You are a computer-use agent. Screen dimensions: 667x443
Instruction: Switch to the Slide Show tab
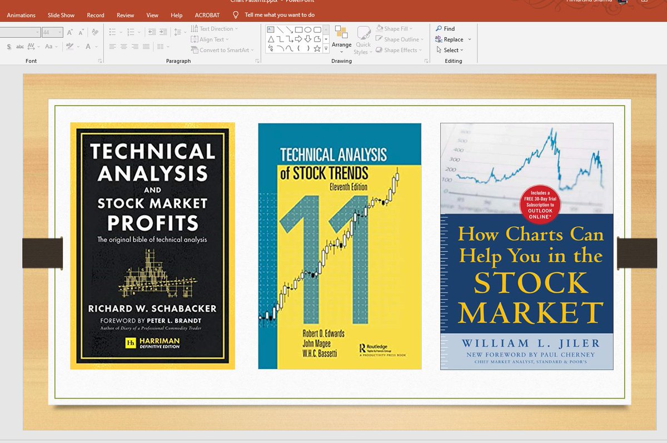pyautogui.click(x=61, y=15)
